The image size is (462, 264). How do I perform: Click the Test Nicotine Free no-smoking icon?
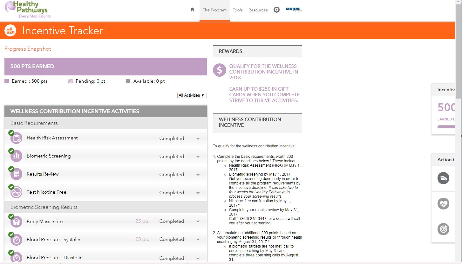16,192
